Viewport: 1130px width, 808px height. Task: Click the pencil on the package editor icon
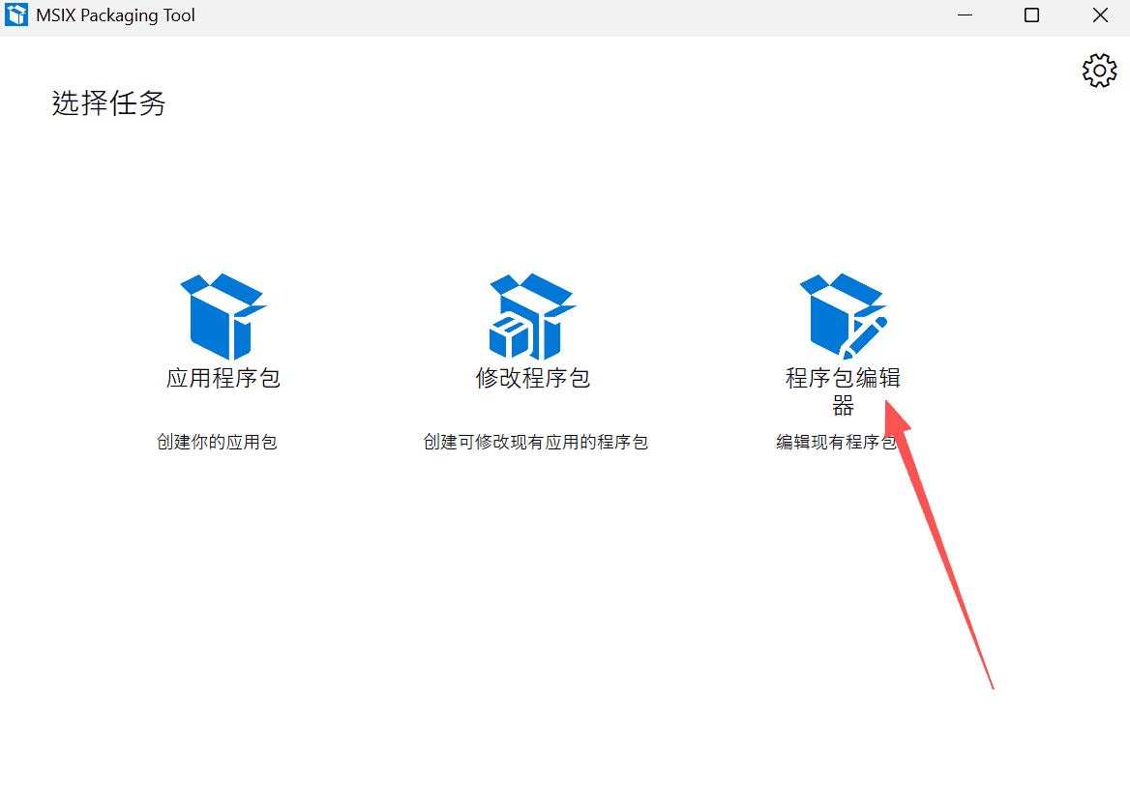click(x=866, y=335)
